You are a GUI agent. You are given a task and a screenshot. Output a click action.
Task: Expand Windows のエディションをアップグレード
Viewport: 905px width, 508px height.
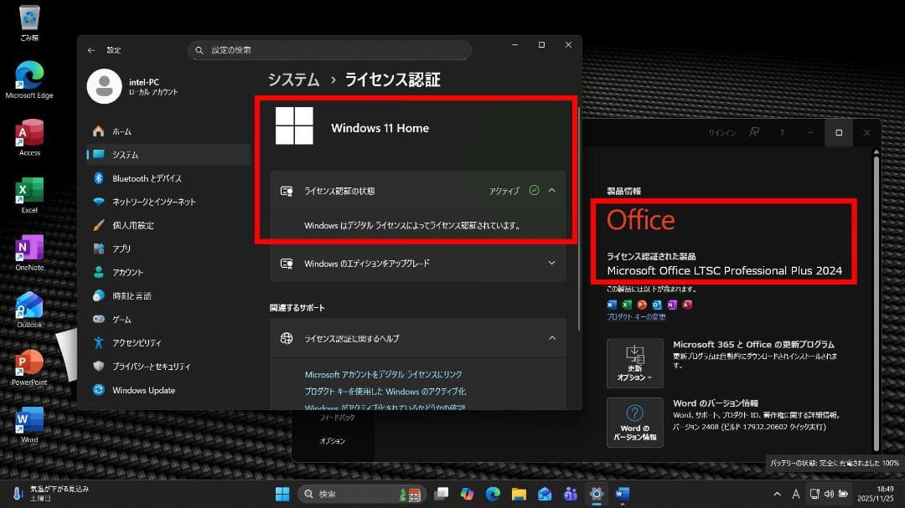point(551,264)
